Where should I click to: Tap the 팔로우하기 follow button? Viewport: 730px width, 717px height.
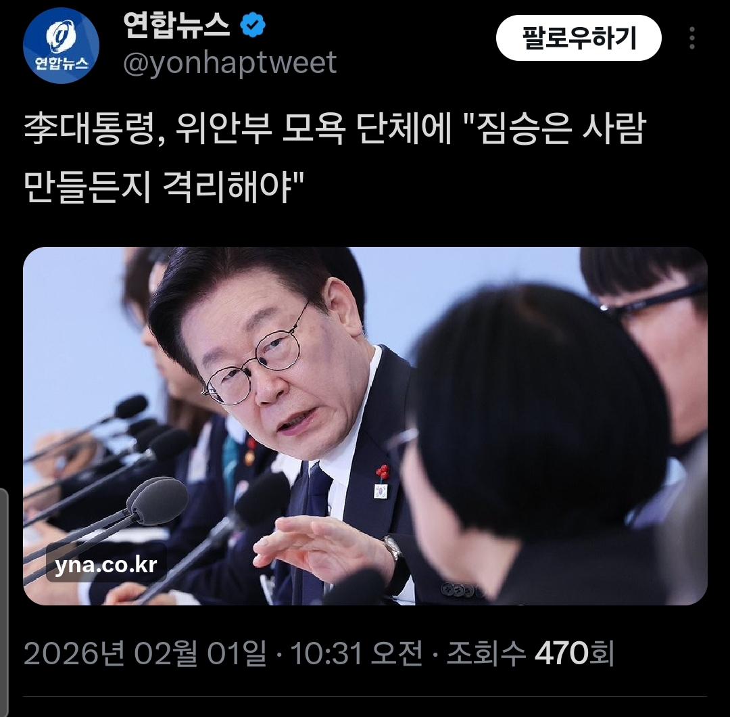579,38
